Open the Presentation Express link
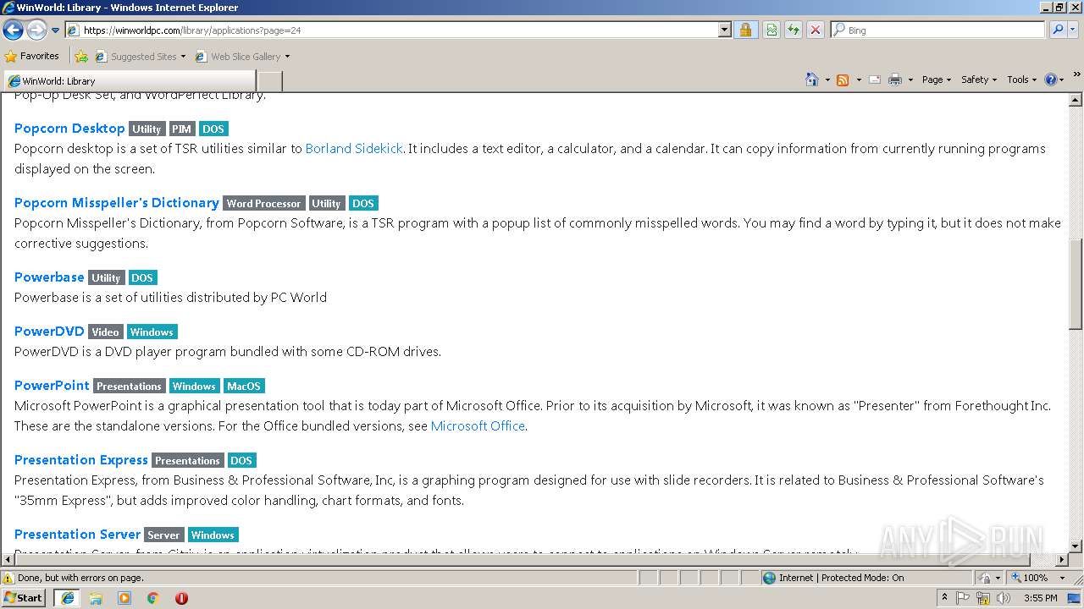This screenshot has width=1084, height=609. point(81,460)
